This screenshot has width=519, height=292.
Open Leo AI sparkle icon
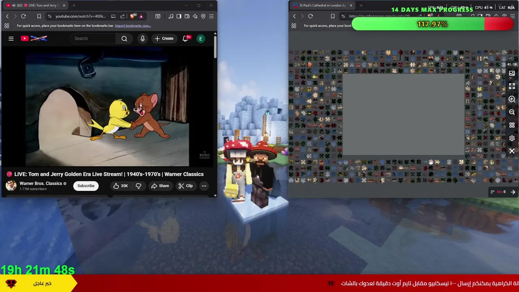[x=195, y=16]
